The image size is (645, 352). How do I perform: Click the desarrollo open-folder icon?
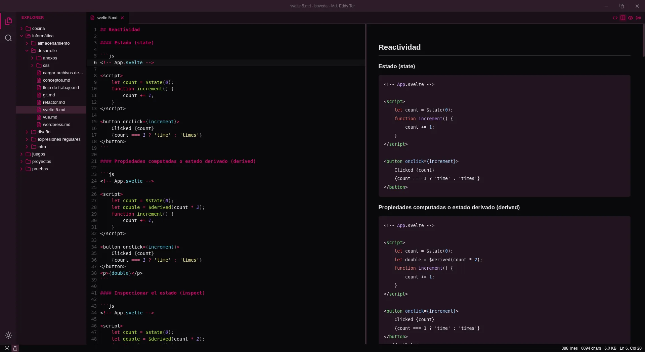tap(34, 51)
